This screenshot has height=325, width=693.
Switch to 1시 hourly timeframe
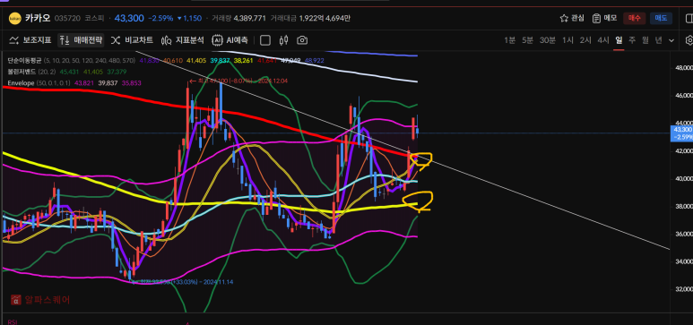coord(567,40)
